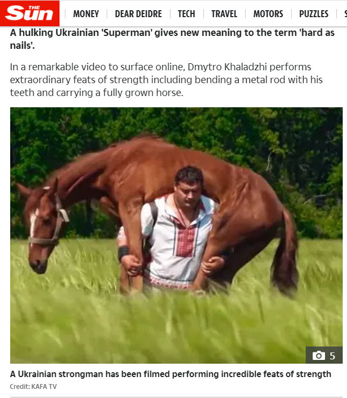347x398 pixels.
Task: Click the man's black wristband
Action: tap(123, 253)
